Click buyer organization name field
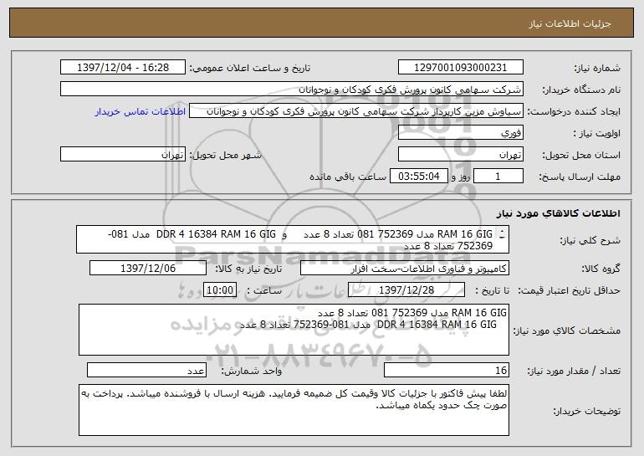This screenshot has height=456, width=644. click(292, 90)
